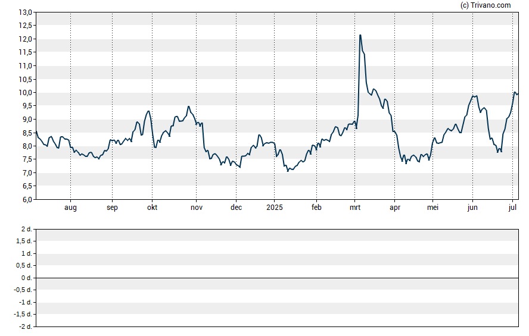Click the 8,0 price axis value
529x336 pixels.
tap(27, 146)
